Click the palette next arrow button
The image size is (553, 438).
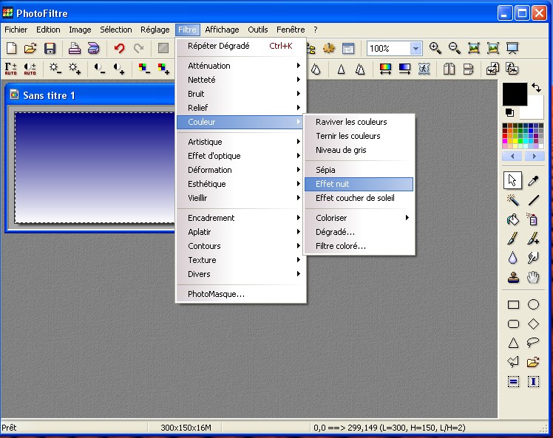(534, 156)
